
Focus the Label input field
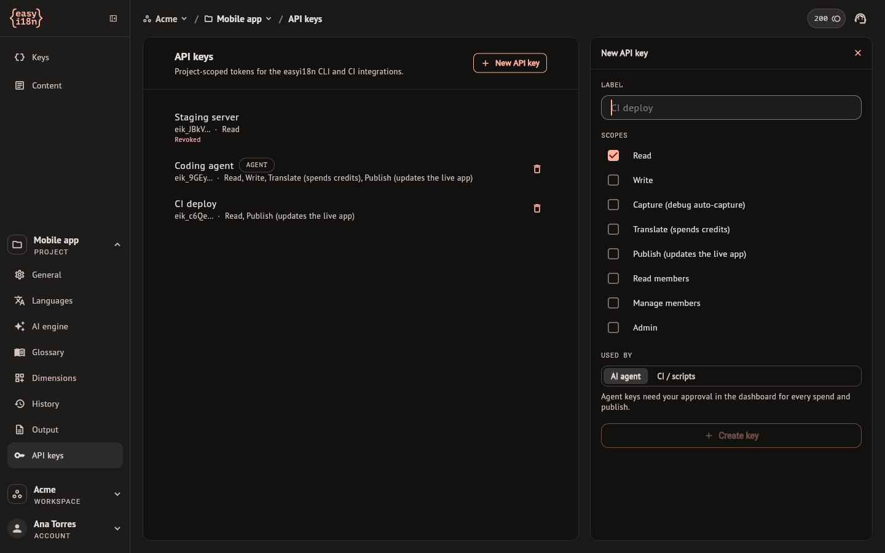731,108
